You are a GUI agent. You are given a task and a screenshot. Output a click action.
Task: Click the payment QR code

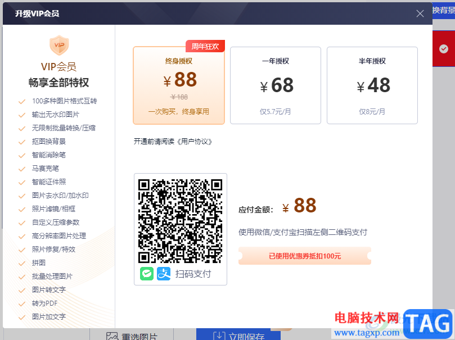(x=180, y=221)
